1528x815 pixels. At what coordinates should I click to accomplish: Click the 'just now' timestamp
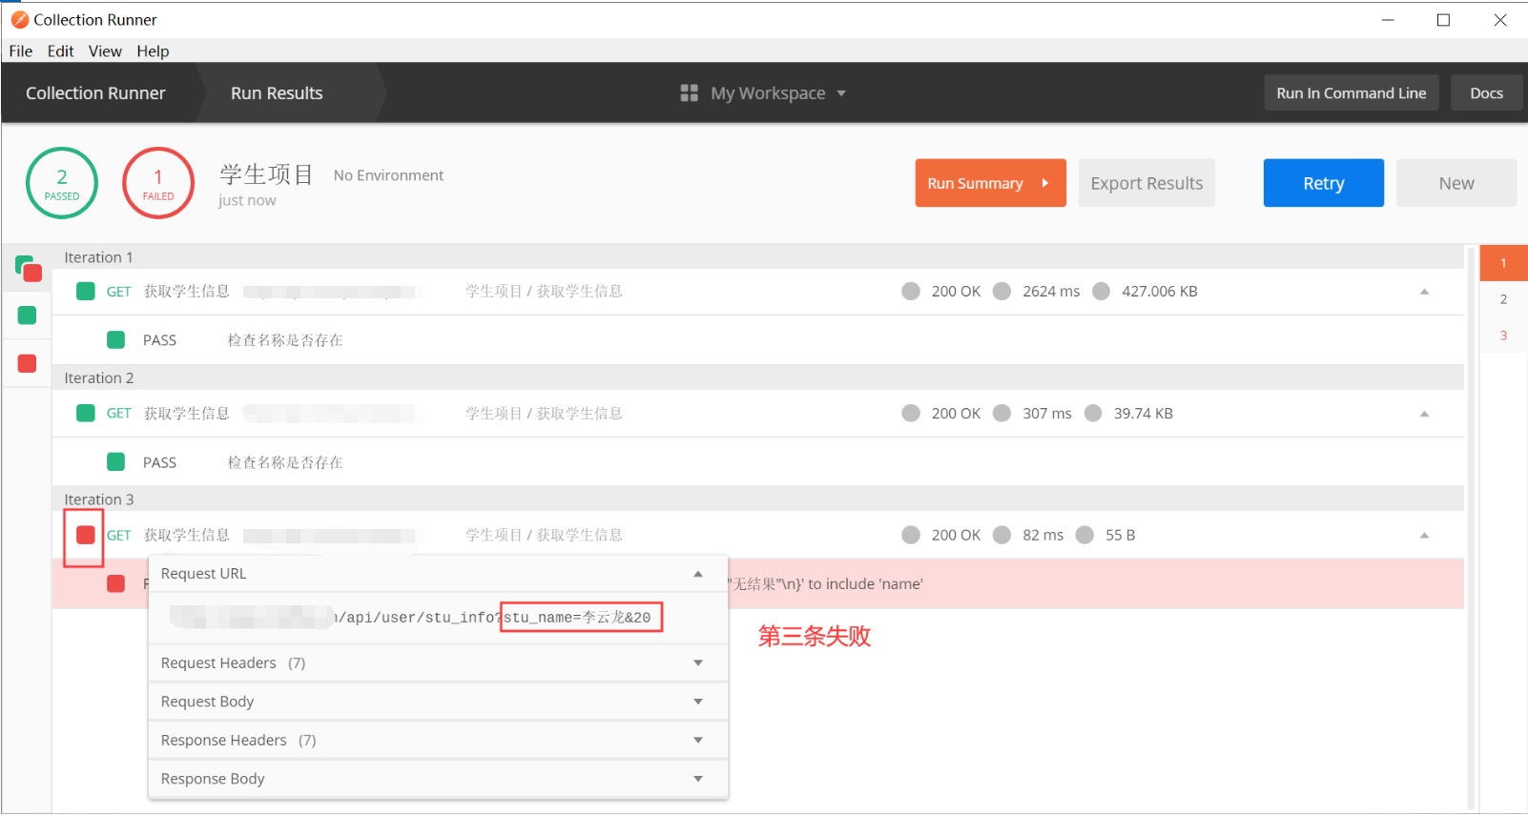[x=247, y=200]
